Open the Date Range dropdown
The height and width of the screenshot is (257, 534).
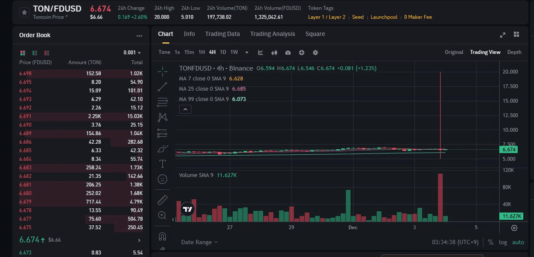[199, 242]
